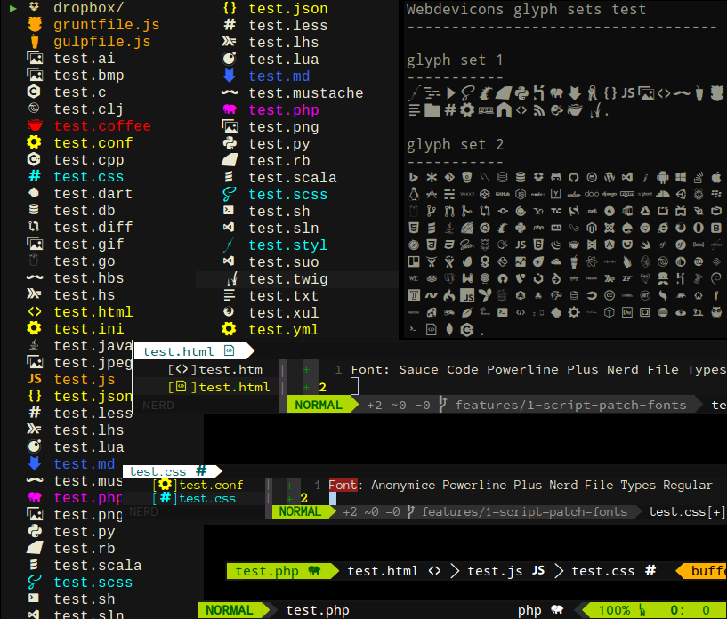Click the Python icon beside test.py
The width and height of the screenshot is (727, 619).
tap(230, 143)
